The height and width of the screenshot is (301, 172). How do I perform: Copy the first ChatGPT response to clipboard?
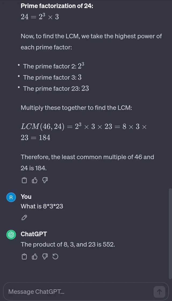coord(24,180)
